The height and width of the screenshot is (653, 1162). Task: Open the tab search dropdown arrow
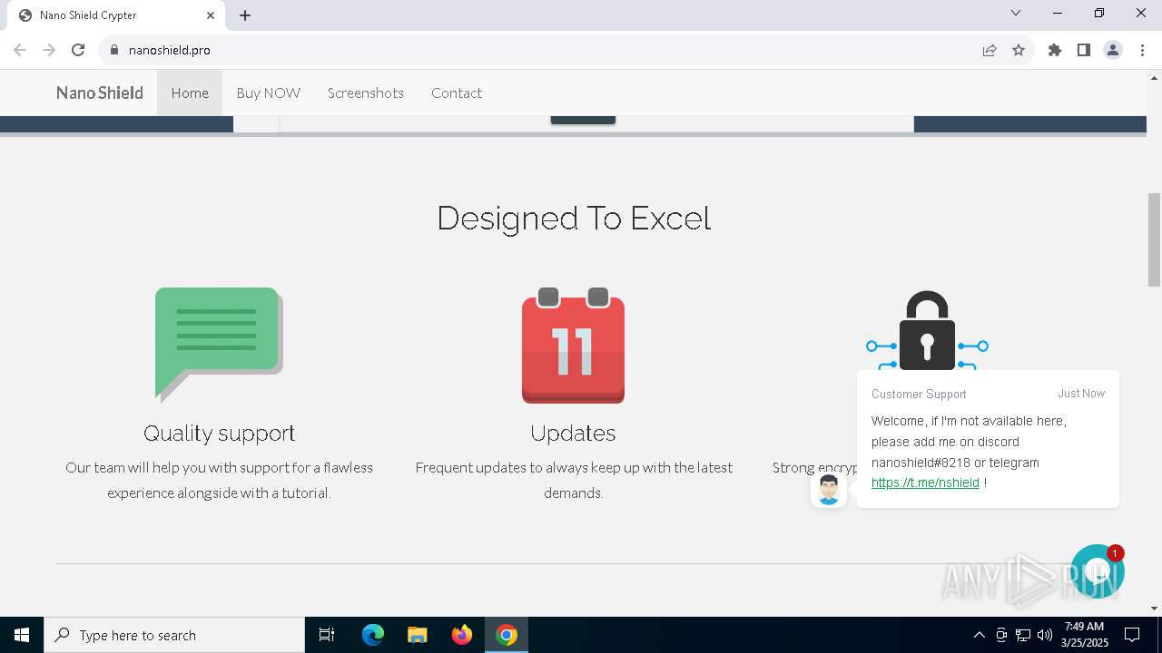coord(1016,13)
